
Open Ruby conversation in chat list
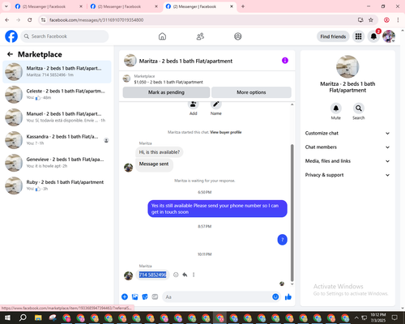click(x=57, y=185)
